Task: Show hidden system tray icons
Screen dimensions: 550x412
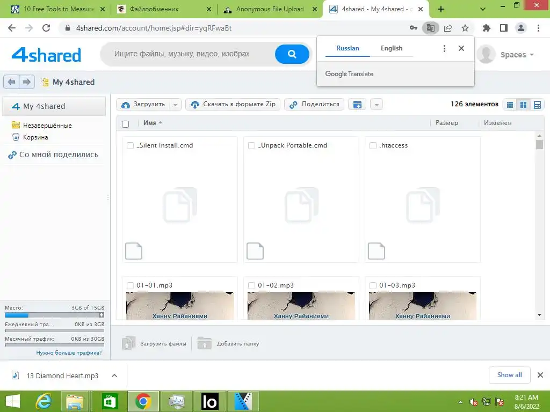Action: click(460, 402)
